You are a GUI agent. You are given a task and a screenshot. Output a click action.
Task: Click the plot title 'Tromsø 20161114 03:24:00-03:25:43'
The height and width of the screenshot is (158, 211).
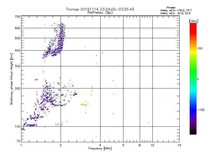(100, 9)
